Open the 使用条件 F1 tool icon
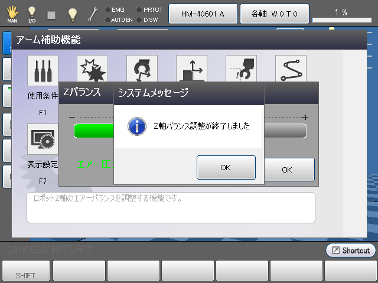 pyautogui.click(x=43, y=70)
